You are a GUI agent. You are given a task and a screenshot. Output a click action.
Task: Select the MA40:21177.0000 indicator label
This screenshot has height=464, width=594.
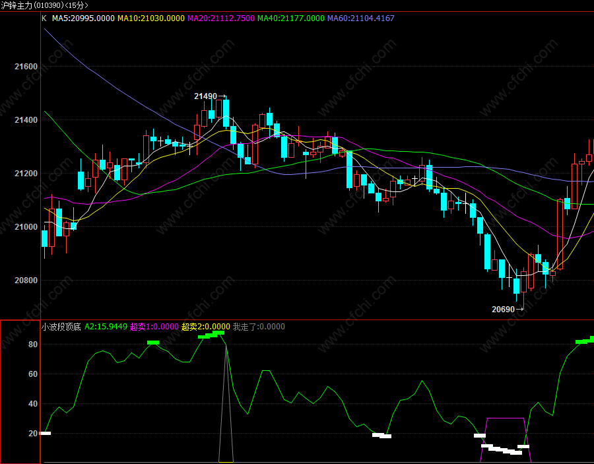pyautogui.click(x=291, y=18)
